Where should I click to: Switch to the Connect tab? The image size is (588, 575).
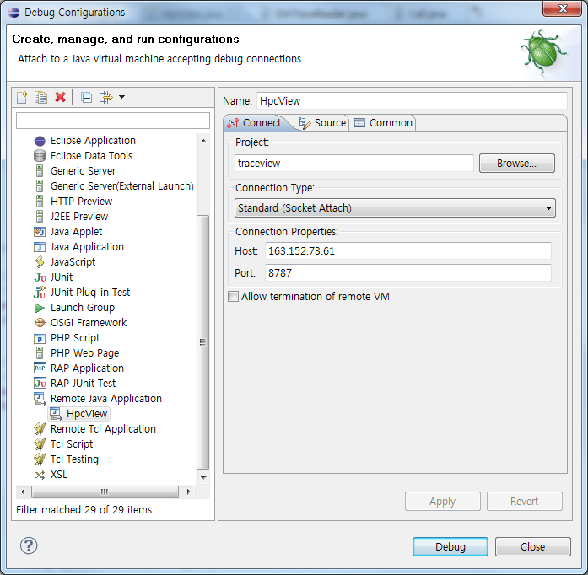(x=255, y=123)
